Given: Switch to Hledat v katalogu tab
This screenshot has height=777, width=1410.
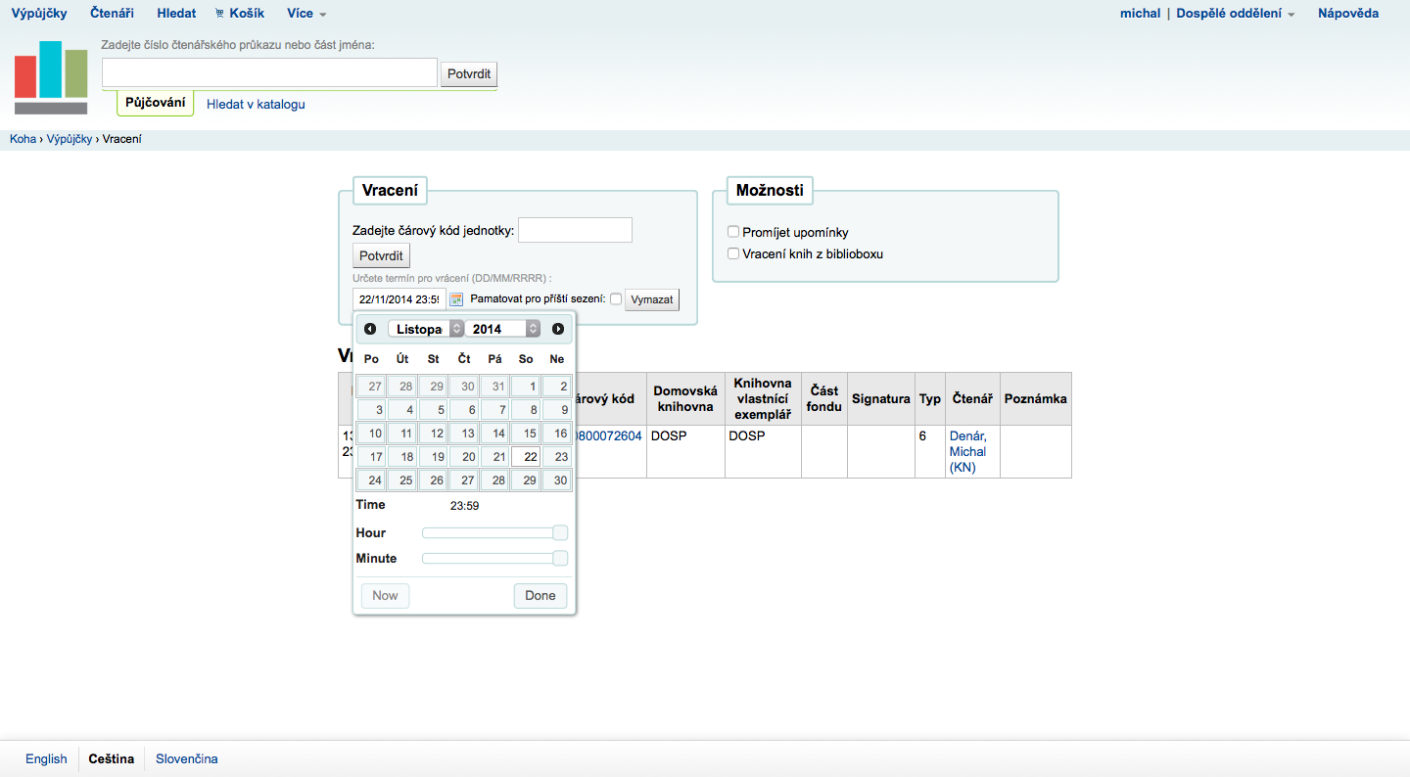Looking at the screenshot, I should 256,104.
